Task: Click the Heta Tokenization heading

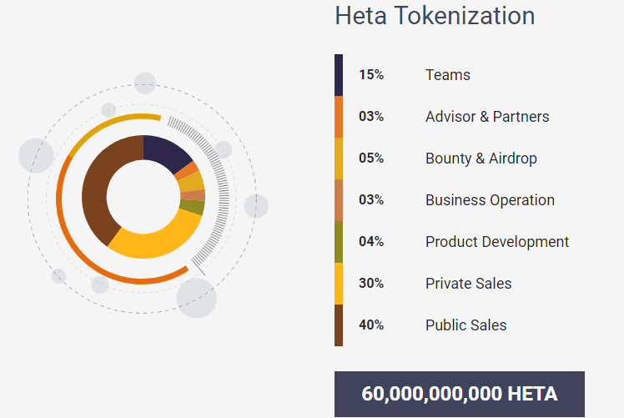Action: tap(435, 15)
